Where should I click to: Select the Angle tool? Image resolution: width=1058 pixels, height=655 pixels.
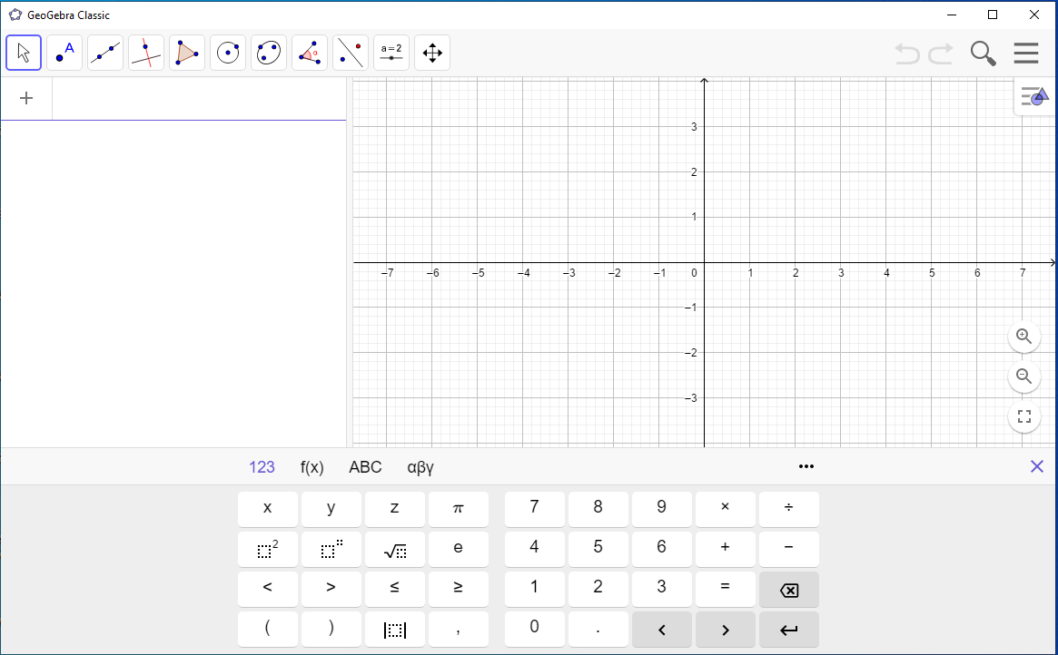pyautogui.click(x=310, y=53)
